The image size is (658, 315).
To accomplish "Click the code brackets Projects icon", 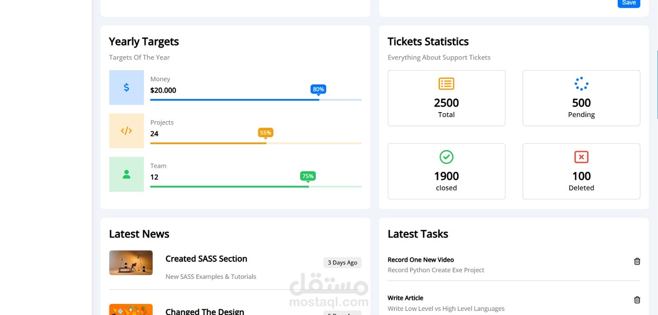I will pyautogui.click(x=126, y=131).
